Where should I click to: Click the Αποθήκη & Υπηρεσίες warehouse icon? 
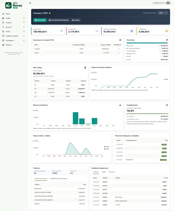[x=3, y=36]
